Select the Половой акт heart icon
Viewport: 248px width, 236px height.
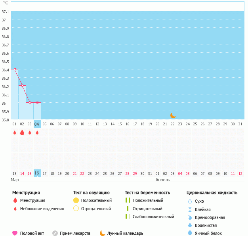[15, 233]
